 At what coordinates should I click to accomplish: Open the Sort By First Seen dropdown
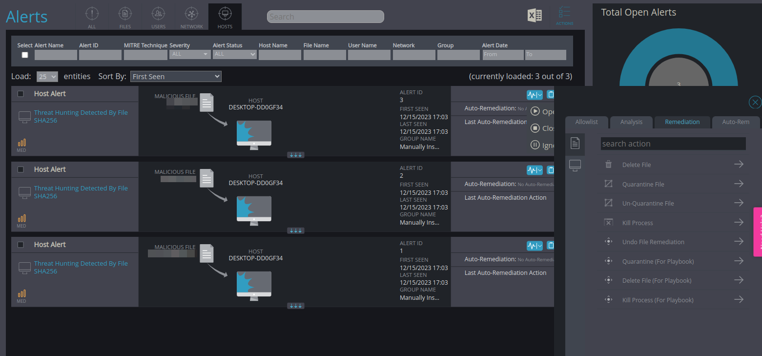(176, 77)
